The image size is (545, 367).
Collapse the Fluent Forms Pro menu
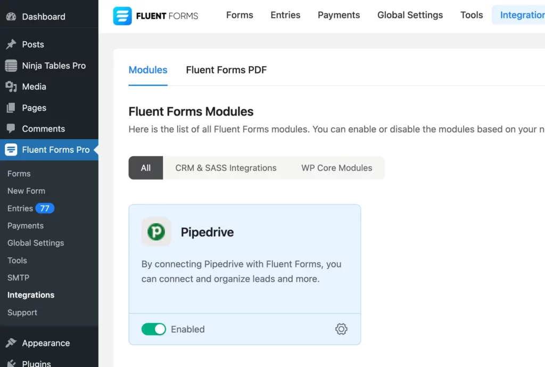[49, 150]
